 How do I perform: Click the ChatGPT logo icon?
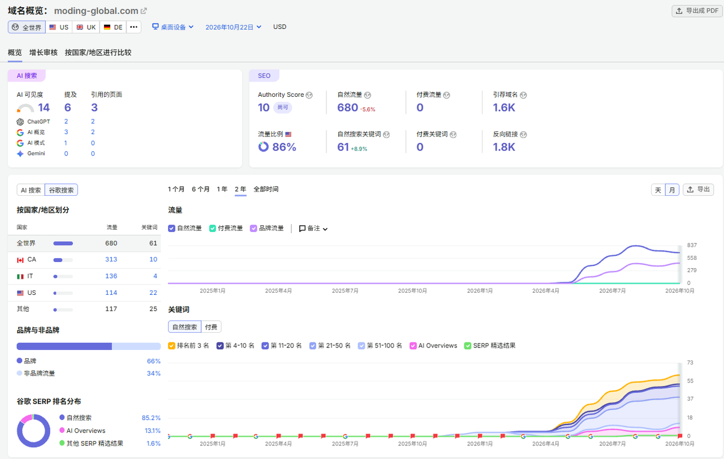tap(20, 122)
